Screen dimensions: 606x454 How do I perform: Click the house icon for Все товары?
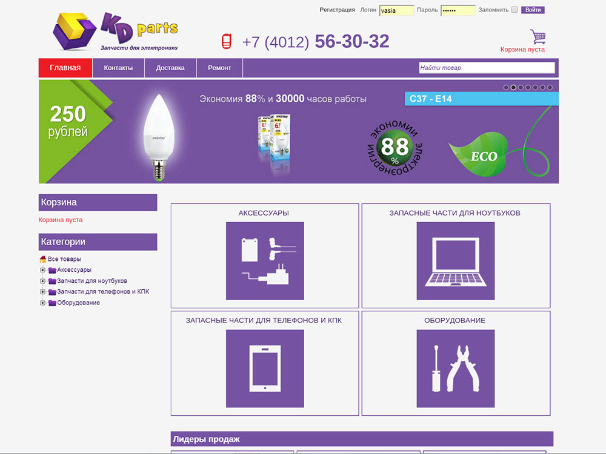coord(43,259)
